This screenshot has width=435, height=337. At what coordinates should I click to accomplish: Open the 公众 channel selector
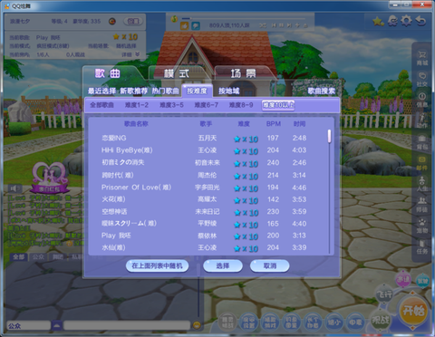pyautogui.click(x=28, y=325)
